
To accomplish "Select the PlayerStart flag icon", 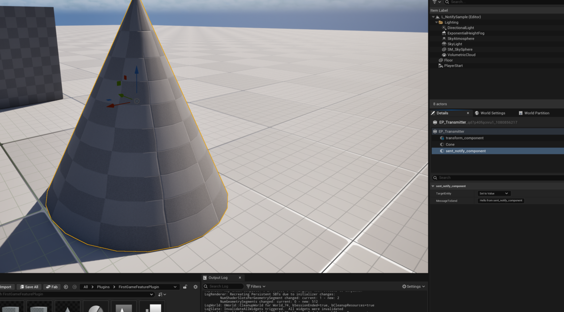I will pyautogui.click(x=440, y=66).
